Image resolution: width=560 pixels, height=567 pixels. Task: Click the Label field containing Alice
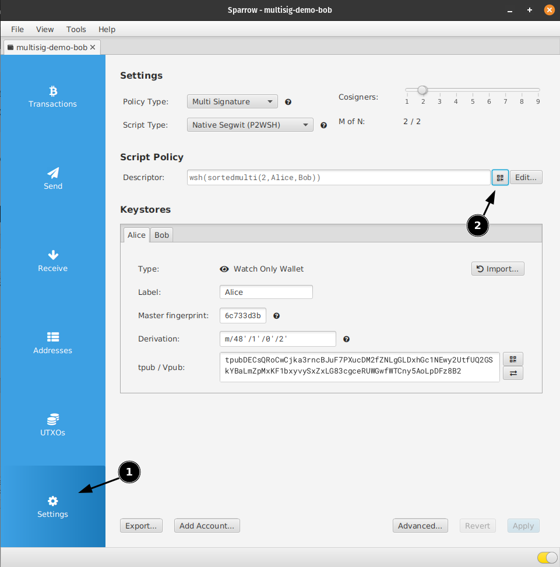click(x=266, y=292)
